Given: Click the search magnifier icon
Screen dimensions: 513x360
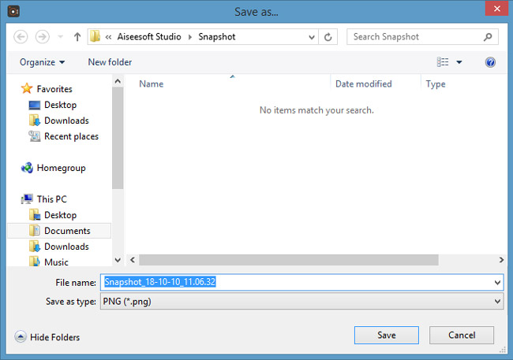Looking at the screenshot, I should pos(488,37).
